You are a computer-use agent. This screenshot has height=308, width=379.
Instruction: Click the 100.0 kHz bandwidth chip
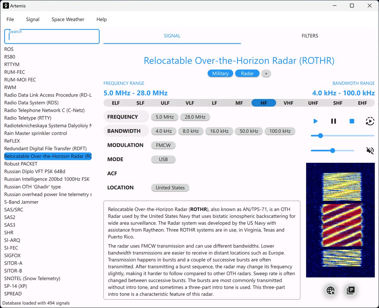[x=280, y=131]
